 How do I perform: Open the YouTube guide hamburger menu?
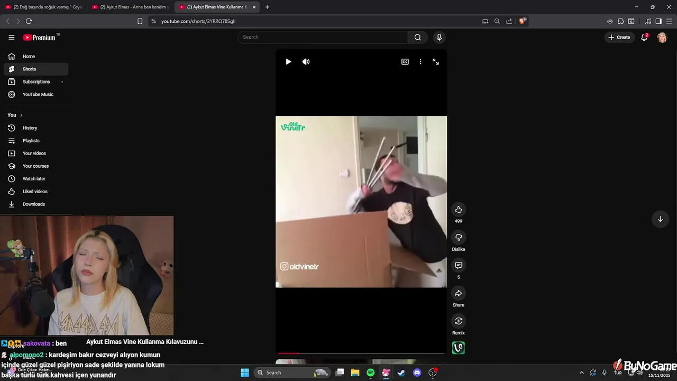pos(11,37)
